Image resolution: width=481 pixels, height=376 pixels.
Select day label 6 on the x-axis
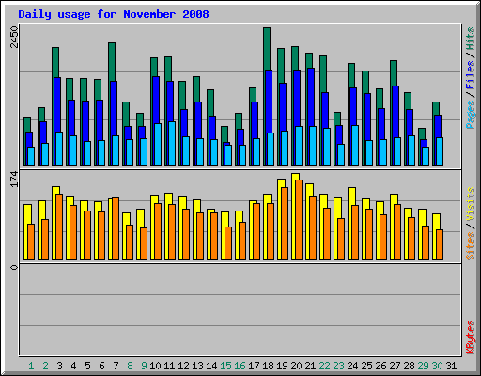[x=101, y=366]
